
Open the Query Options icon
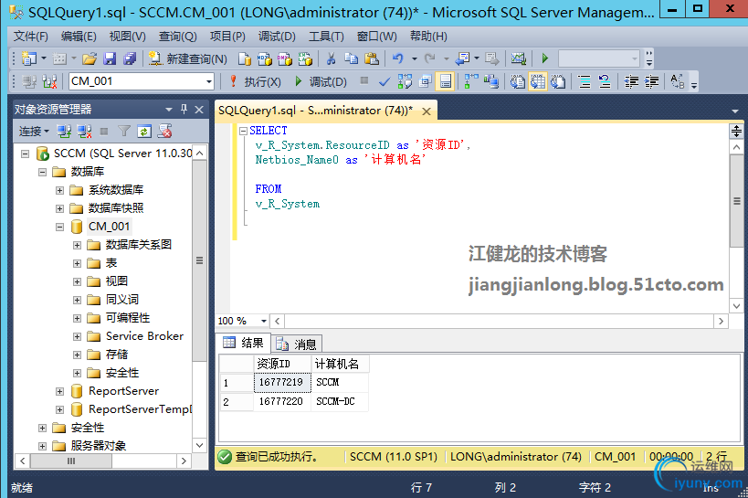(x=425, y=81)
